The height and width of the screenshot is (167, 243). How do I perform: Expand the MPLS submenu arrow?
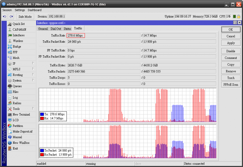click(x=33, y=69)
